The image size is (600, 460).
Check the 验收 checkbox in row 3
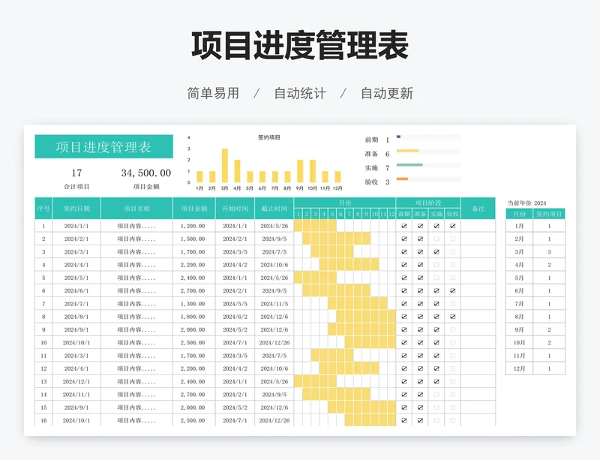coord(453,252)
